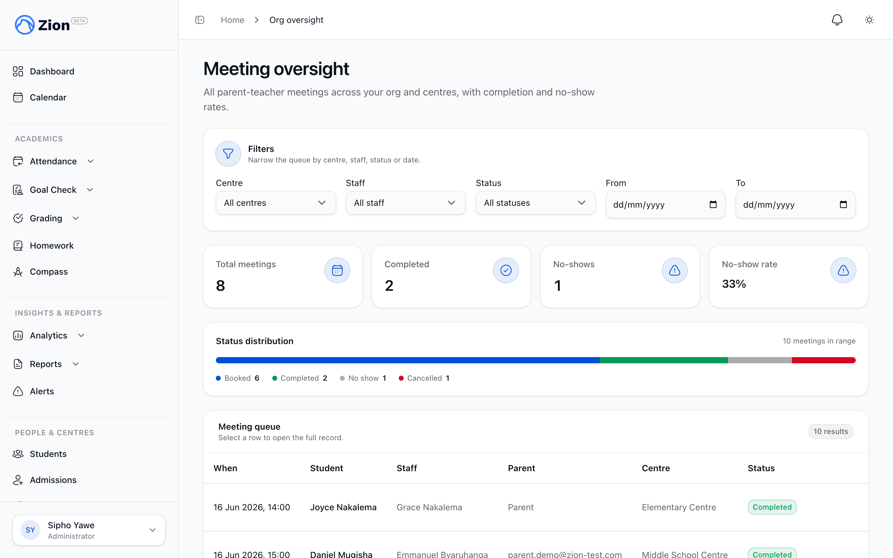This screenshot has height=558, width=893.
Task: Click the Compass sidebar icon
Action: click(x=18, y=272)
